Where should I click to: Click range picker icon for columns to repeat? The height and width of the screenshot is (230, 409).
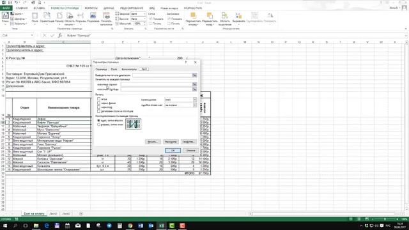(x=194, y=89)
